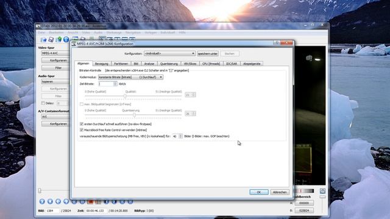Click the 'löschen' preset button
The width and height of the screenshot is (390, 219).
229,54
